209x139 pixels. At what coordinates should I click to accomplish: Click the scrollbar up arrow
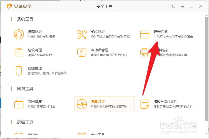(x=206, y=16)
